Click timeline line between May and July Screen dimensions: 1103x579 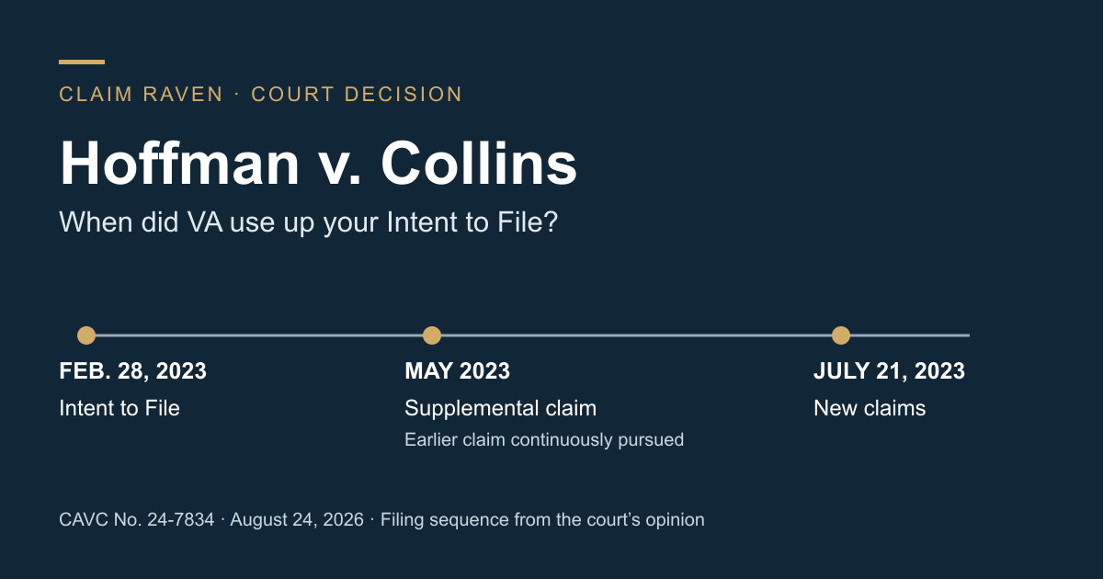click(636, 335)
